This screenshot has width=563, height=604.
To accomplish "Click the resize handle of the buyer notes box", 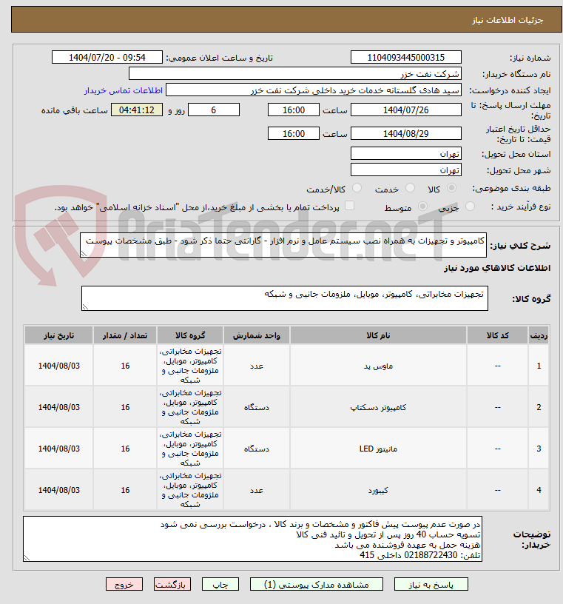I will click(27, 558).
